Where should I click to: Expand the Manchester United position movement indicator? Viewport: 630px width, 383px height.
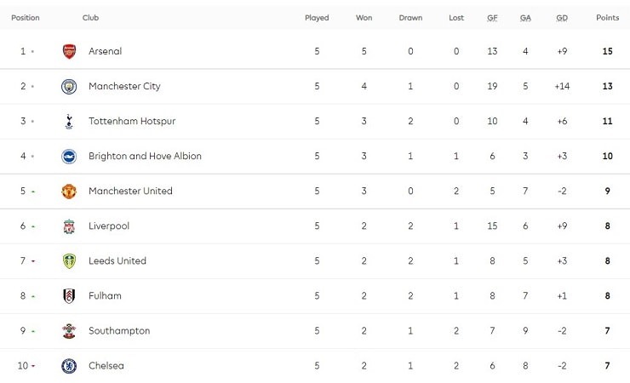(x=33, y=191)
